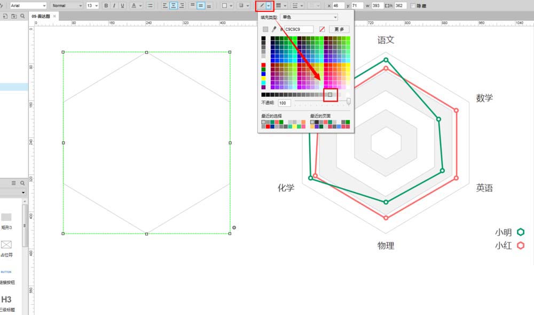Toggle bold text formatting

[106, 5]
